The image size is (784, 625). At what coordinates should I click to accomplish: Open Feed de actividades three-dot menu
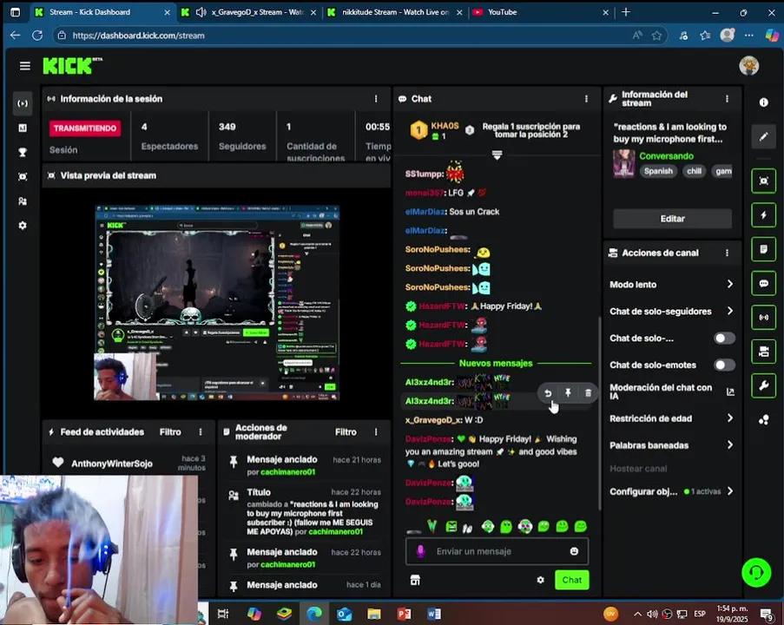click(x=201, y=432)
